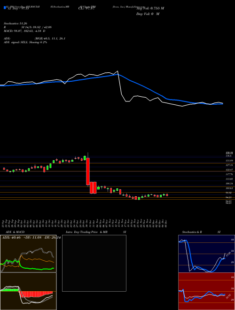This screenshot has height=310, width=235.
Task: Click the 117.76 price axis label
Action: (x=229, y=174)
